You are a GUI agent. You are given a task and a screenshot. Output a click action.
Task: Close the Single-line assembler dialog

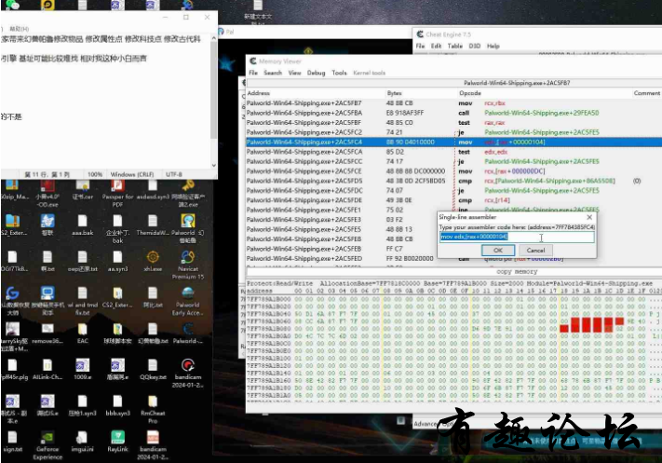point(589,217)
